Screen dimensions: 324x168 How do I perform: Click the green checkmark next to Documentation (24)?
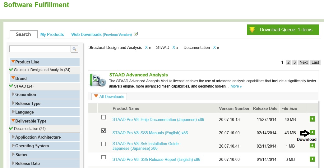coord(11,128)
